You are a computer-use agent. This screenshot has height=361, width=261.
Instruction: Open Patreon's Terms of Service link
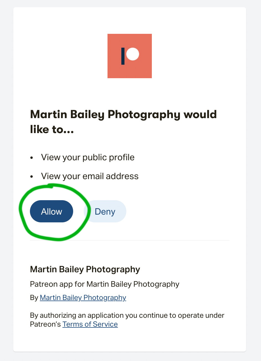click(90, 324)
